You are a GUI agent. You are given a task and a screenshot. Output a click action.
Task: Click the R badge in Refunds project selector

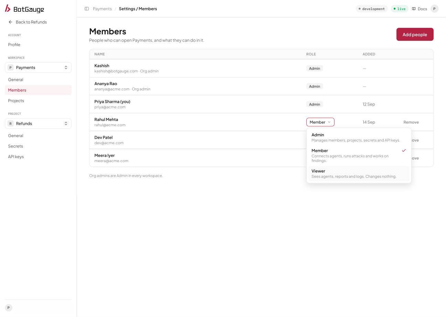pos(10,123)
